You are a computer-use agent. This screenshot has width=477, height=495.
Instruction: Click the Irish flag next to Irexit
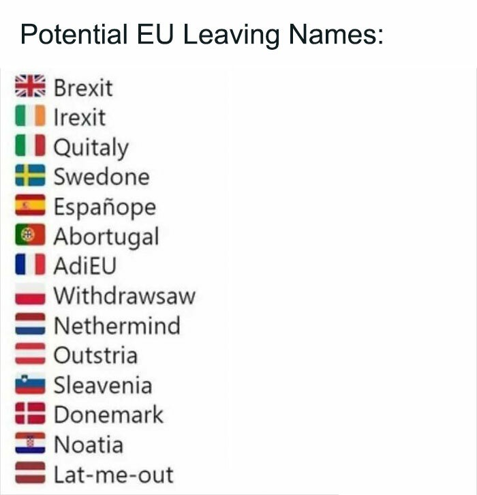point(30,115)
